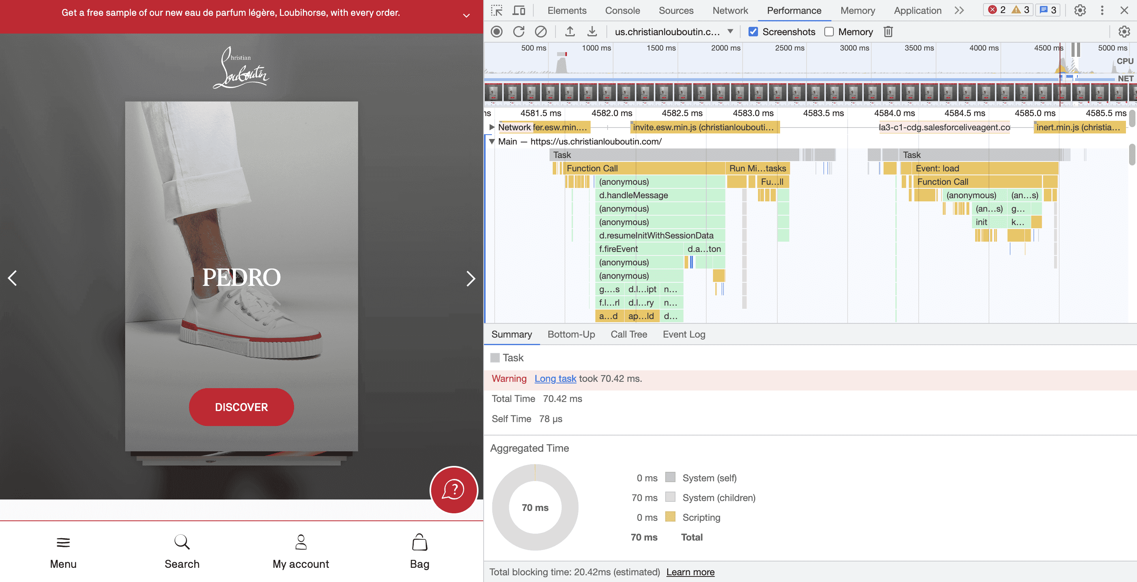Click the Record performance button

pyautogui.click(x=496, y=31)
